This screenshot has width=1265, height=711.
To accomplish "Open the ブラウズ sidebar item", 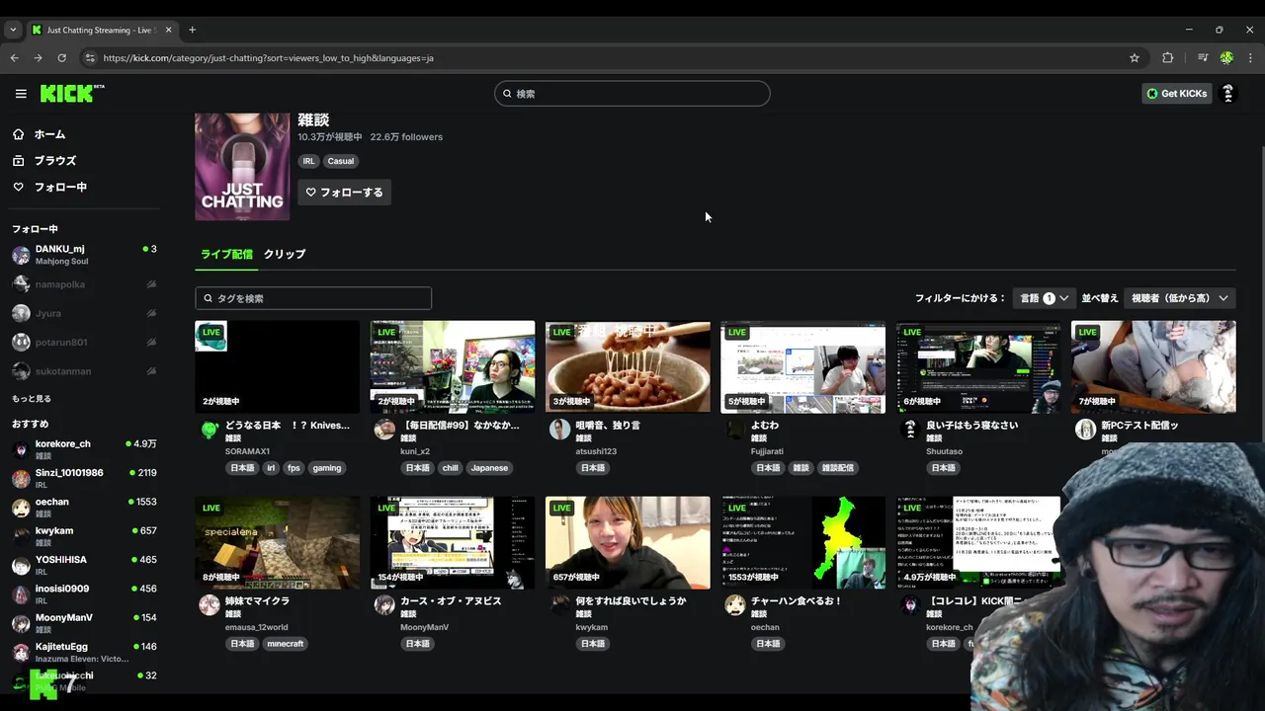I will click(54, 160).
